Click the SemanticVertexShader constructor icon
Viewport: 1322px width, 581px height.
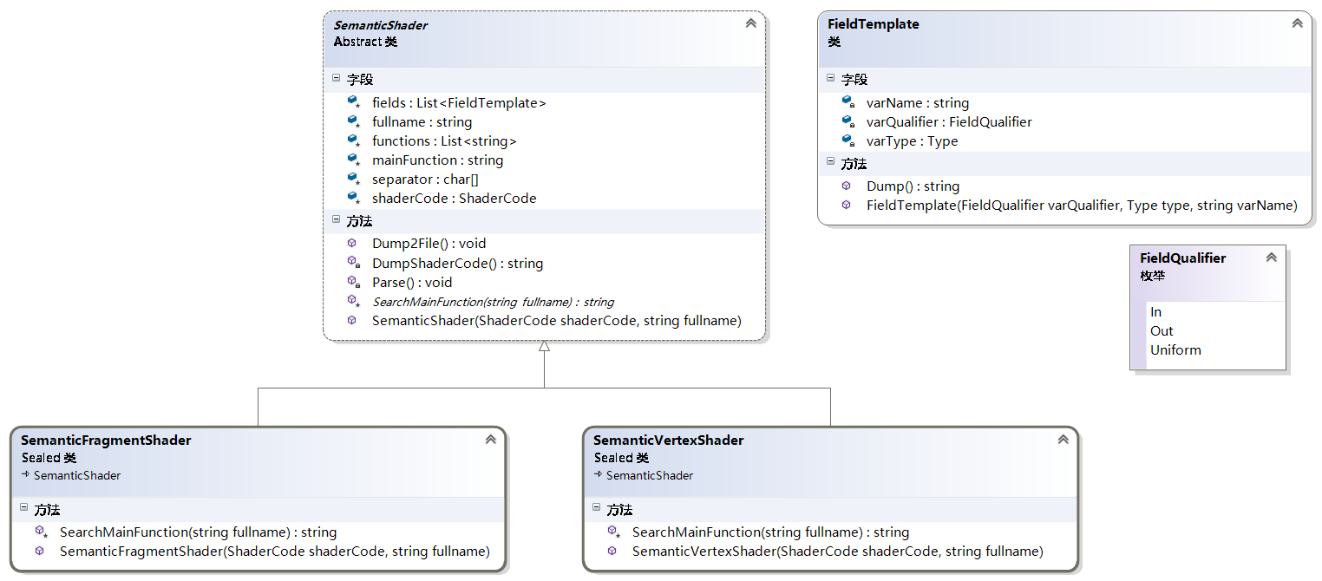pos(612,551)
